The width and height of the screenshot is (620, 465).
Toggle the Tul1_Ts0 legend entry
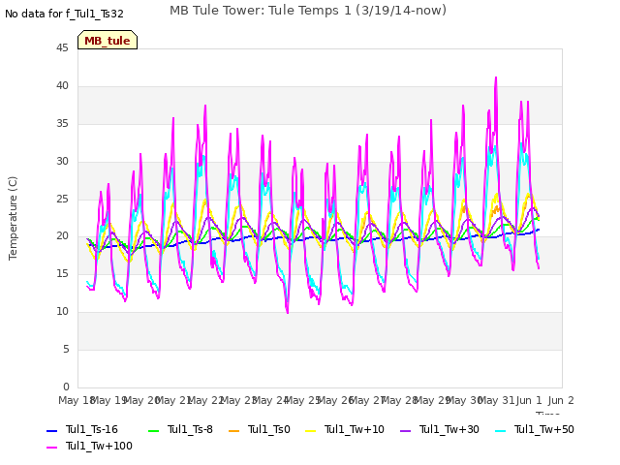click(260, 429)
